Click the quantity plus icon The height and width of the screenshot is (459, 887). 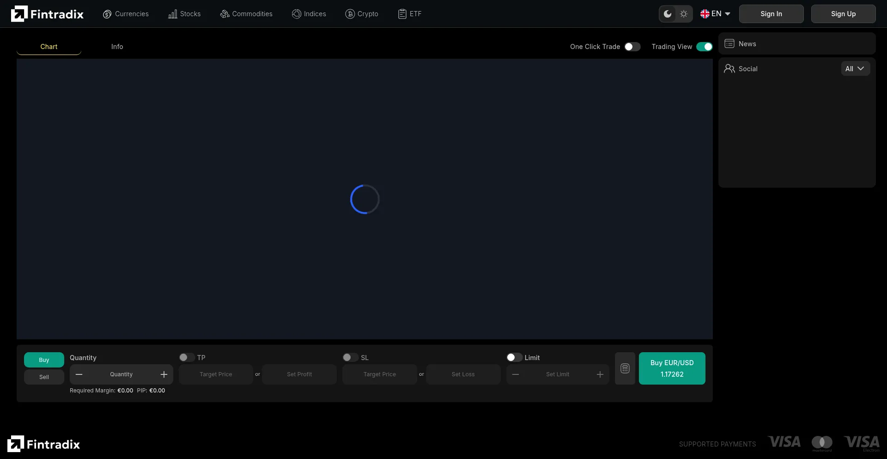164,374
